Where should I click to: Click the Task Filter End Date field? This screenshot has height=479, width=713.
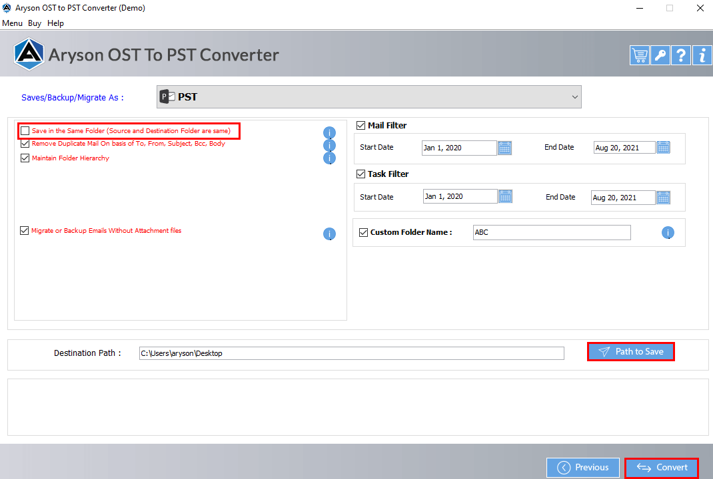tap(623, 198)
